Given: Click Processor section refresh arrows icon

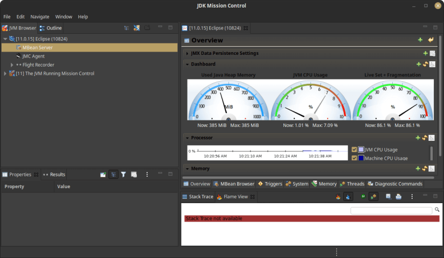Looking at the screenshot, I should [x=425, y=138].
